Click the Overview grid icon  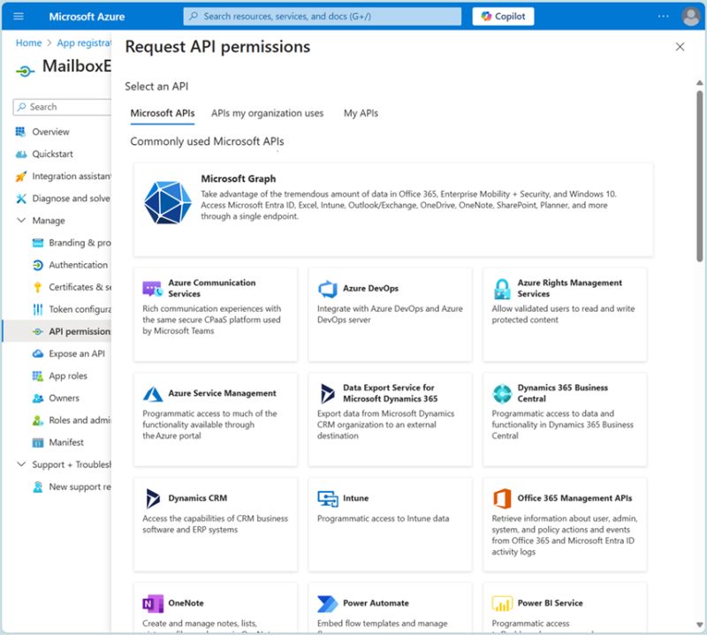click(x=20, y=132)
